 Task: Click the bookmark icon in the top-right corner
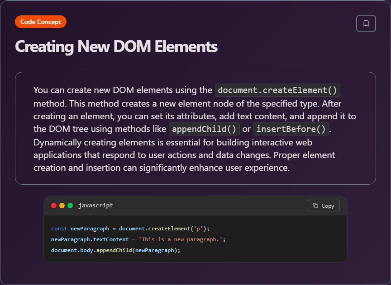[x=366, y=23]
